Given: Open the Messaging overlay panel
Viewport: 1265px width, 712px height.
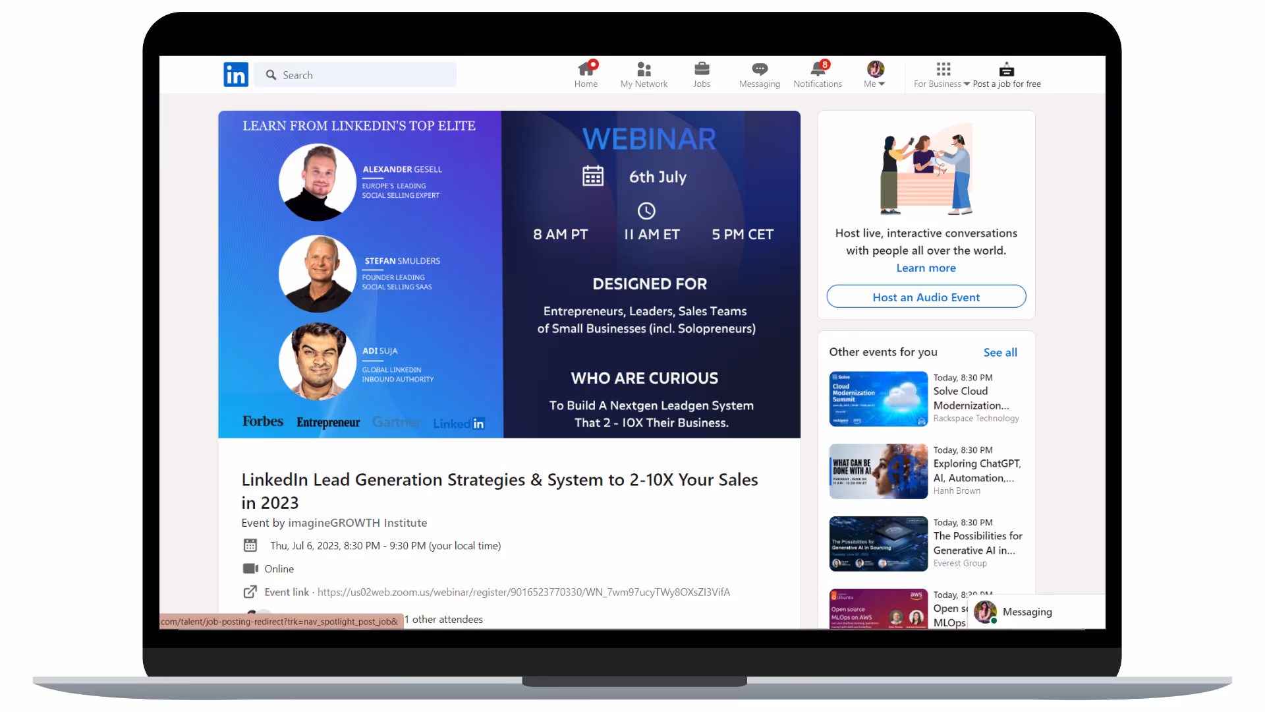Looking at the screenshot, I should point(1026,612).
